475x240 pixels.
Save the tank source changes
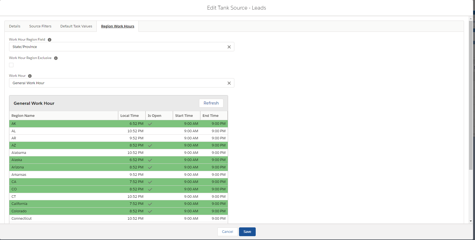click(247, 232)
